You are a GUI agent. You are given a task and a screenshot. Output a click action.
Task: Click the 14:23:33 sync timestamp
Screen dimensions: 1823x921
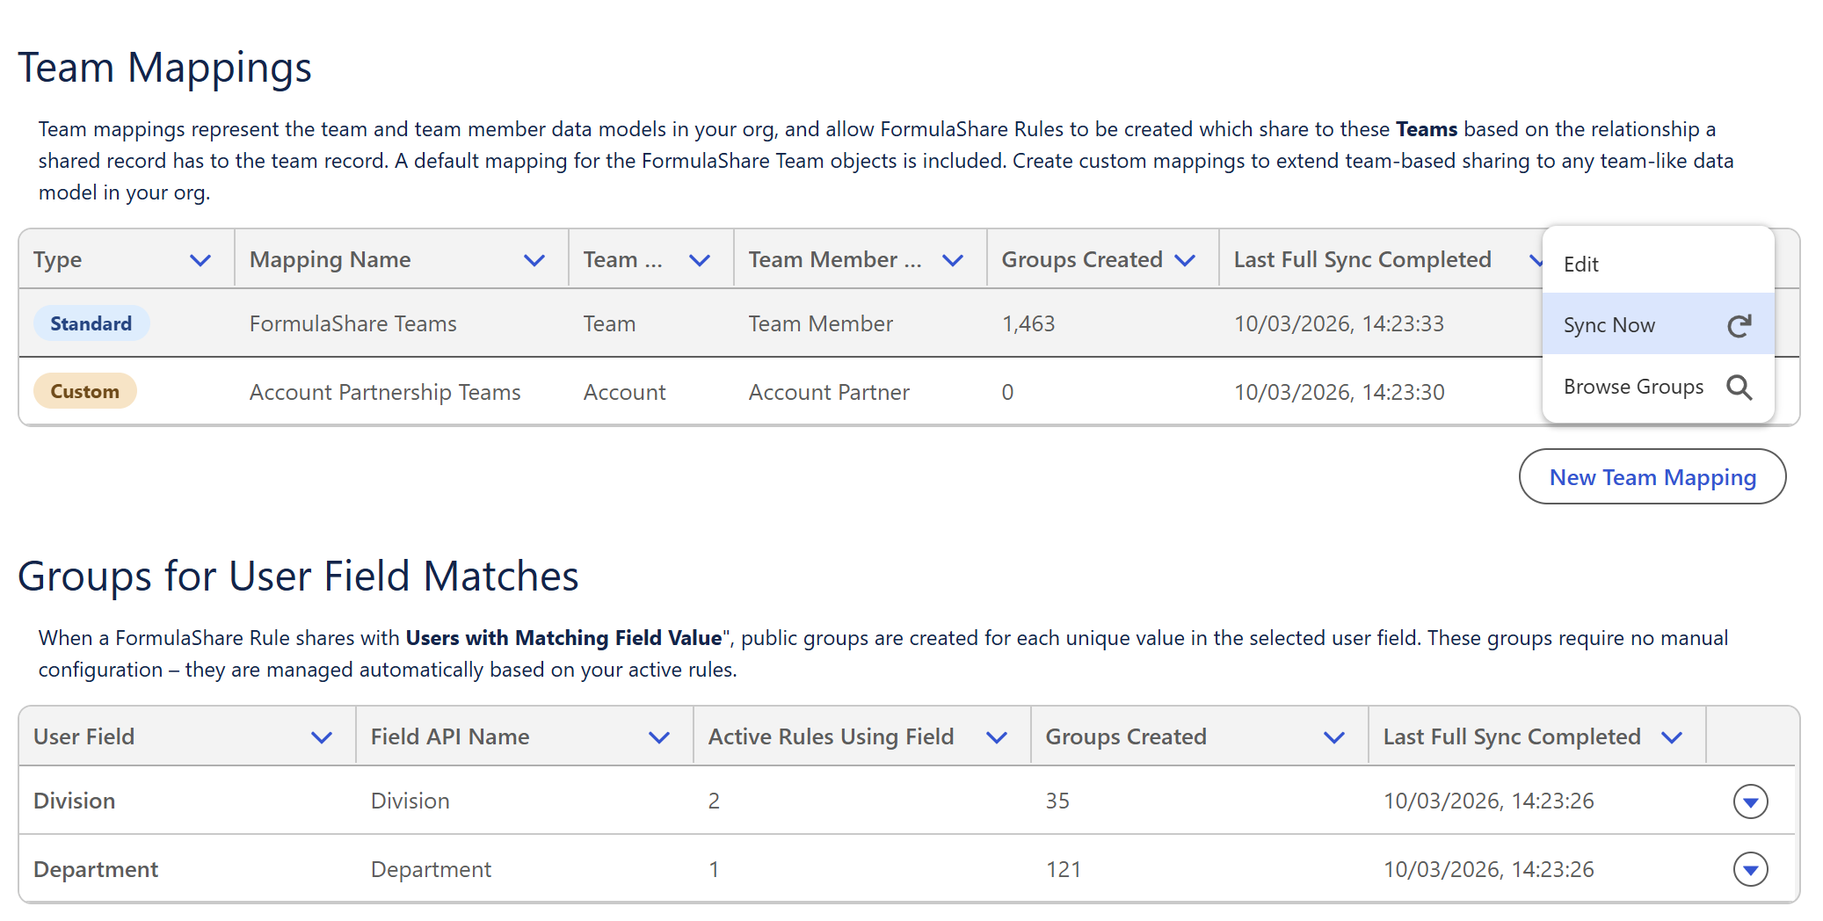(1339, 324)
